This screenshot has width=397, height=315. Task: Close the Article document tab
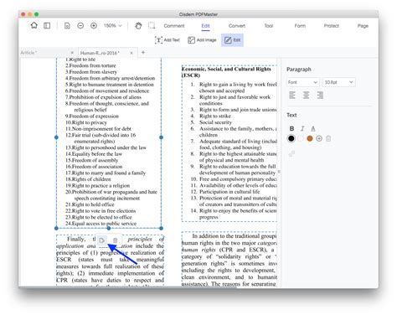coord(72,53)
